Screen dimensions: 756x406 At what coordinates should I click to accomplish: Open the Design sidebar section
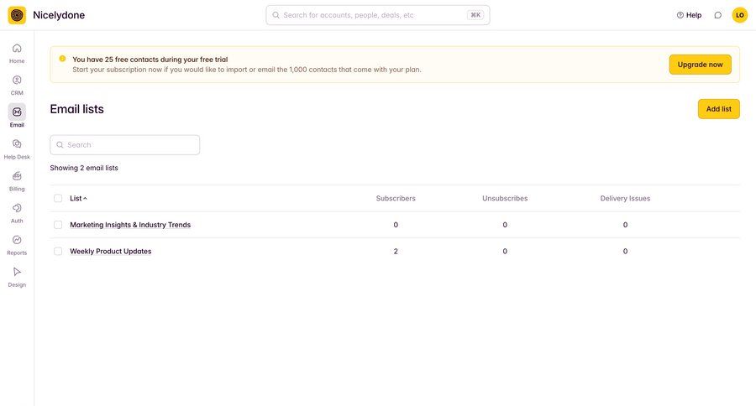click(x=17, y=277)
